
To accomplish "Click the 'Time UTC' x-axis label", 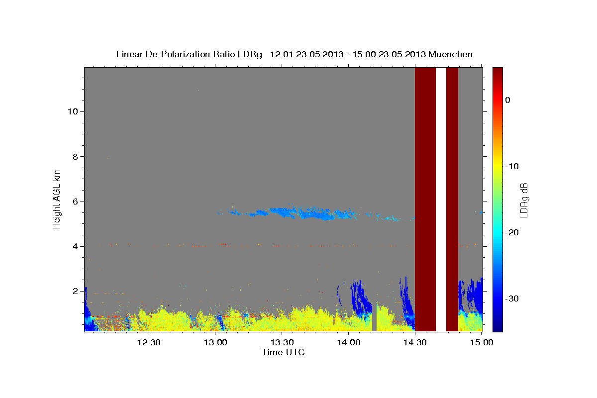I will point(283,352).
